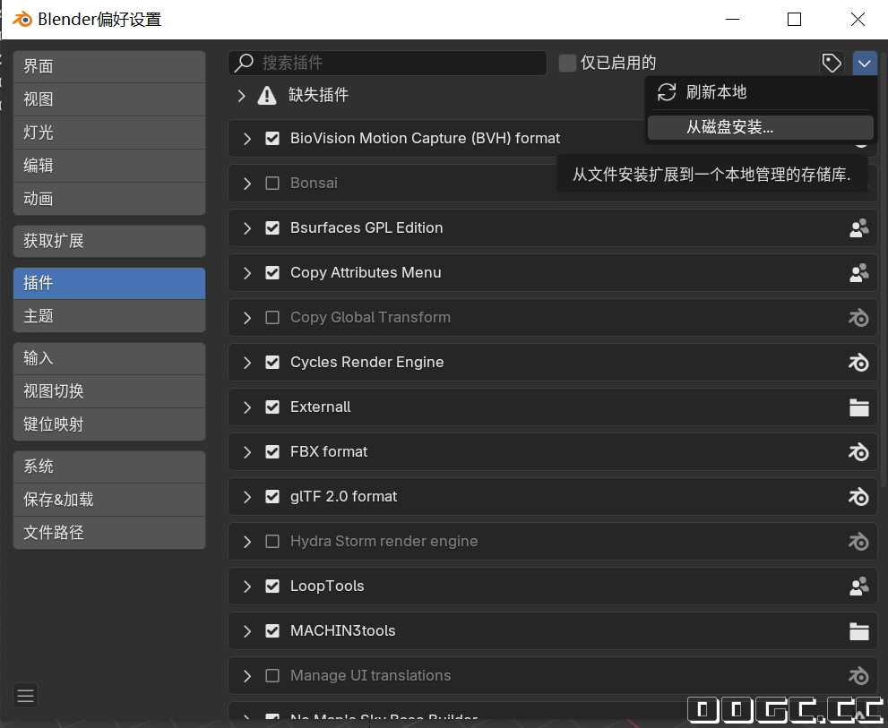Click the folder icon on Externall row
This screenshot has height=728, width=888.
[858, 407]
